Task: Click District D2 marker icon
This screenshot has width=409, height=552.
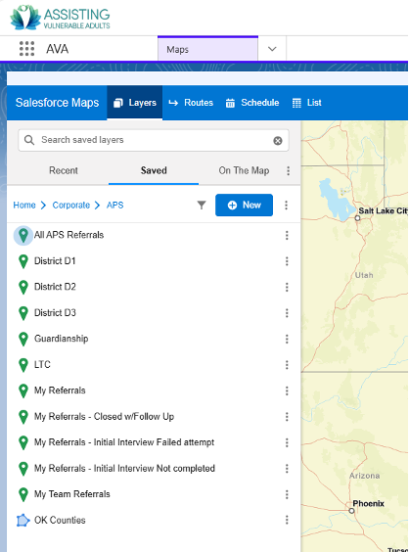Action: point(23,287)
